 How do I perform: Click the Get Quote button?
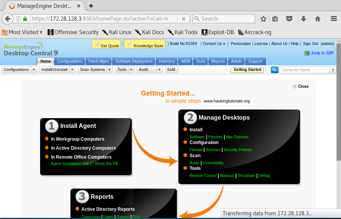[106, 44]
